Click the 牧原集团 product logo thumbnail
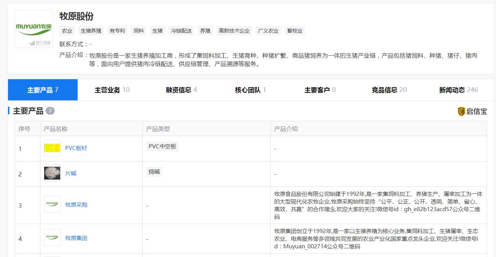The width and height of the screenshot is (496, 257). click(x=52, y=238)
